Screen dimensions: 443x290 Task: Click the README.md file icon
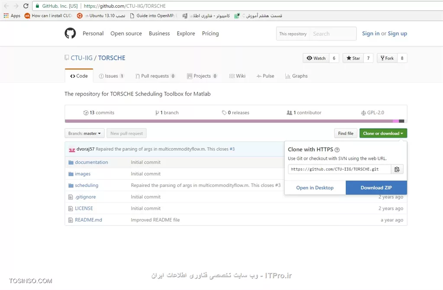coord(71,220)
